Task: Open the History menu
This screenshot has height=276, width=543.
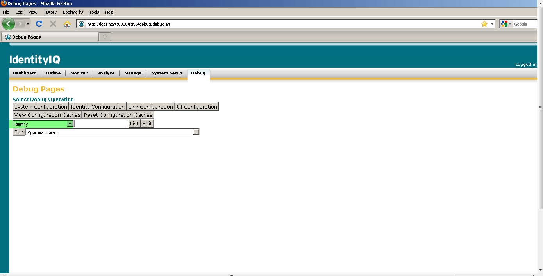Action: click(x=50, y=12)
